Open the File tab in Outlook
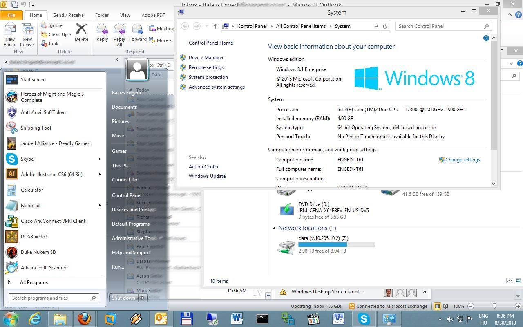Viewport: 523px width, 327px height. 11,15
